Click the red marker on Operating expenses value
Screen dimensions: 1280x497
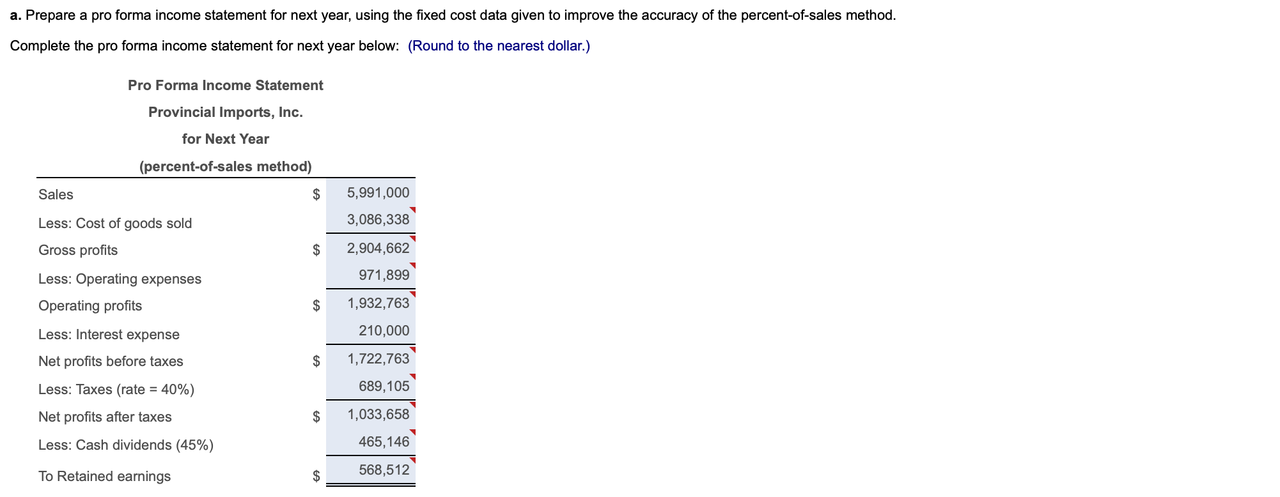(x=413, y=264)
